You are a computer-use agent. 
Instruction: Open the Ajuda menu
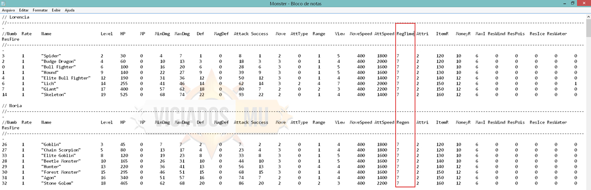tap(70, 10)
